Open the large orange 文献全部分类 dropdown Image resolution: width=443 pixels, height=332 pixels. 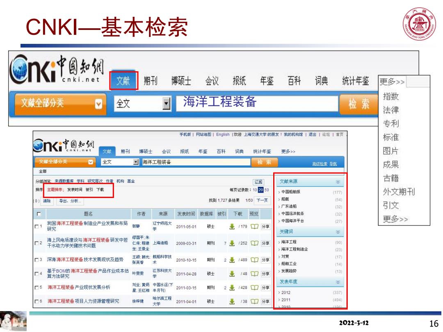click(60, 103)
